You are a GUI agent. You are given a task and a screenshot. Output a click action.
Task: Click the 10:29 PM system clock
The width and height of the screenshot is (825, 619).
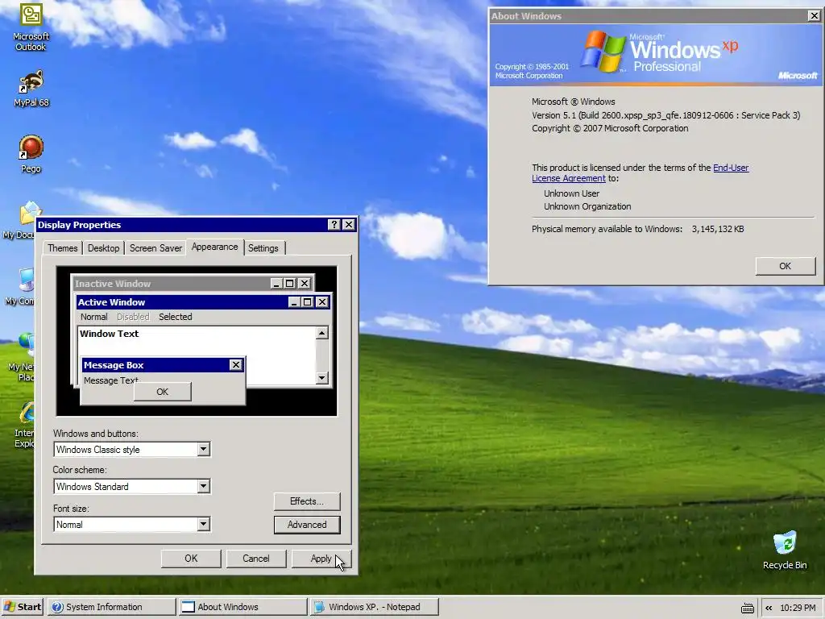tap(798, 608)
